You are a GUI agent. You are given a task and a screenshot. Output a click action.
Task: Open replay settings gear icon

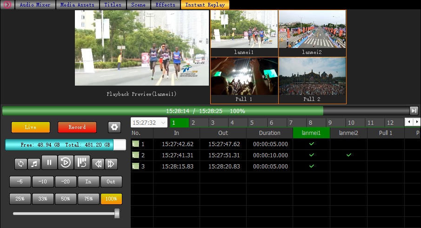point(114,127)
